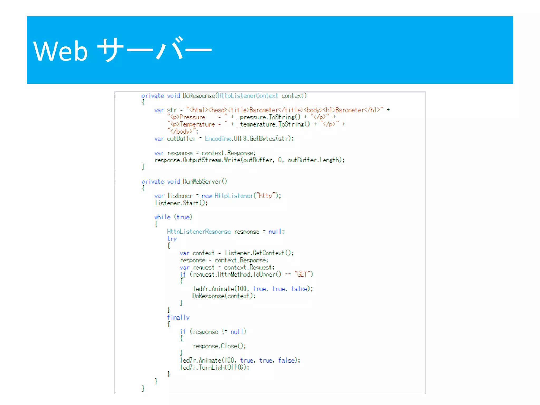Click the 'var response = context.Response;' line
This screenshot has height=405, width=540.
[x=205, y=153]
